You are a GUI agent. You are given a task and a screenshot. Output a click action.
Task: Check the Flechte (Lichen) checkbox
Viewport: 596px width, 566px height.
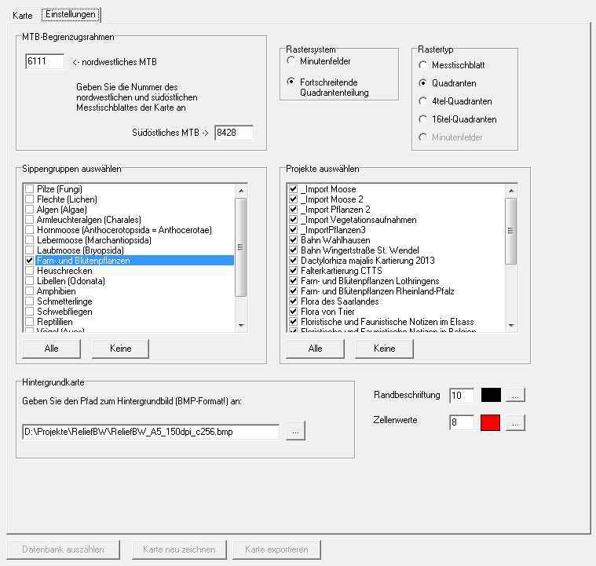pyautogui.click(x=29, y=199)
